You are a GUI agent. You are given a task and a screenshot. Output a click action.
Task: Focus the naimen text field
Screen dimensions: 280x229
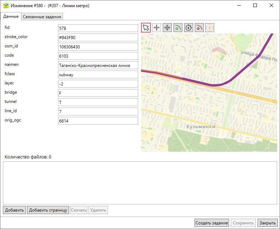tap(98, 65)
